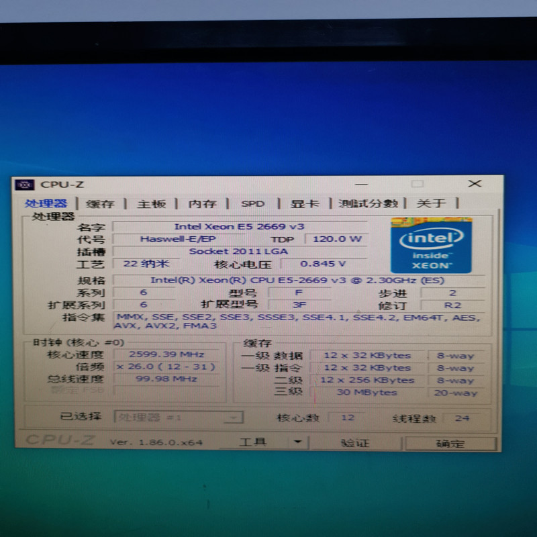537x537 pixels.
Task: Click the instruction set list starting with MMX
Action: [299, 322]
